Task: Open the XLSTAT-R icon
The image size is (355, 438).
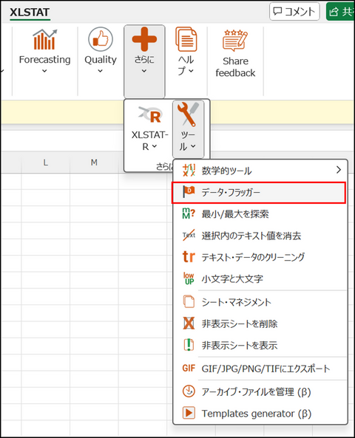Action: click(150, 115)
